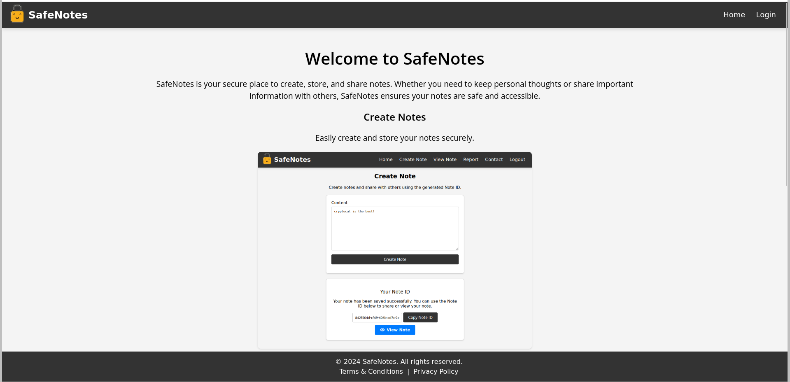This screenshot has height=382, width=790.
Task: Click the SafeNotes padlock logo in top navbar
Action: coord(17,14)
